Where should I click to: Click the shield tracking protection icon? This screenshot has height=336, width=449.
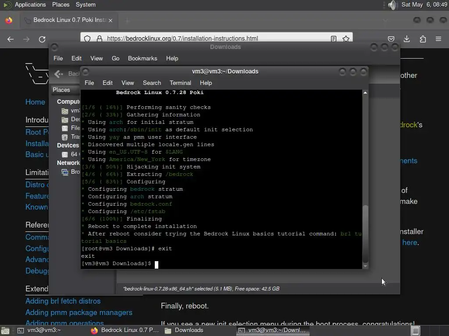(x=87, y=38)
